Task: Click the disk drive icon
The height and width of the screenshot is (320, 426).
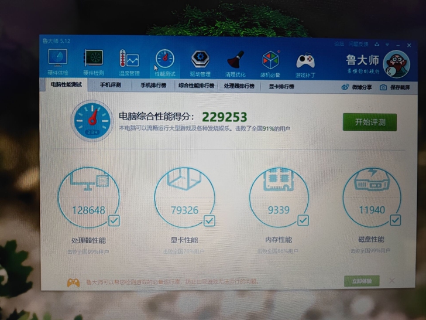Action: pyautogui.click(x=372, y=179)
